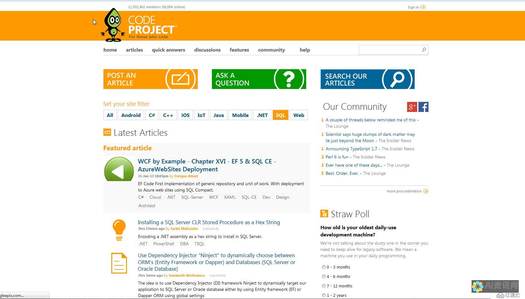The height and width of the screenshot is (299, 525).
Task: Open the help menu
Action: (305, 50)
